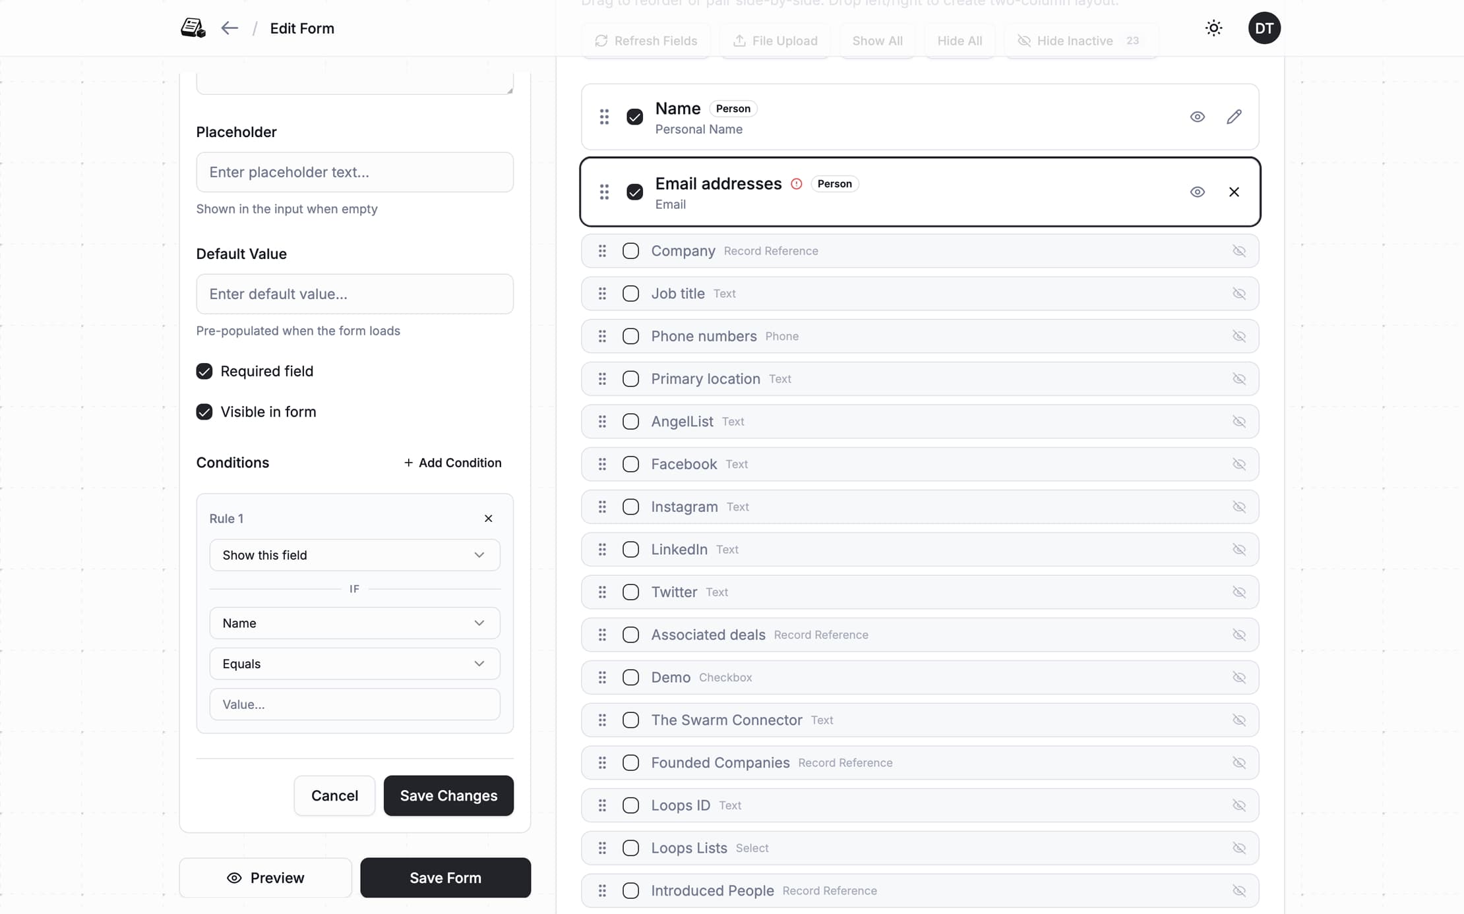Click into the Default Value input
The height and width of the screenshot is (914, 1464).
[x=354, y=294]
